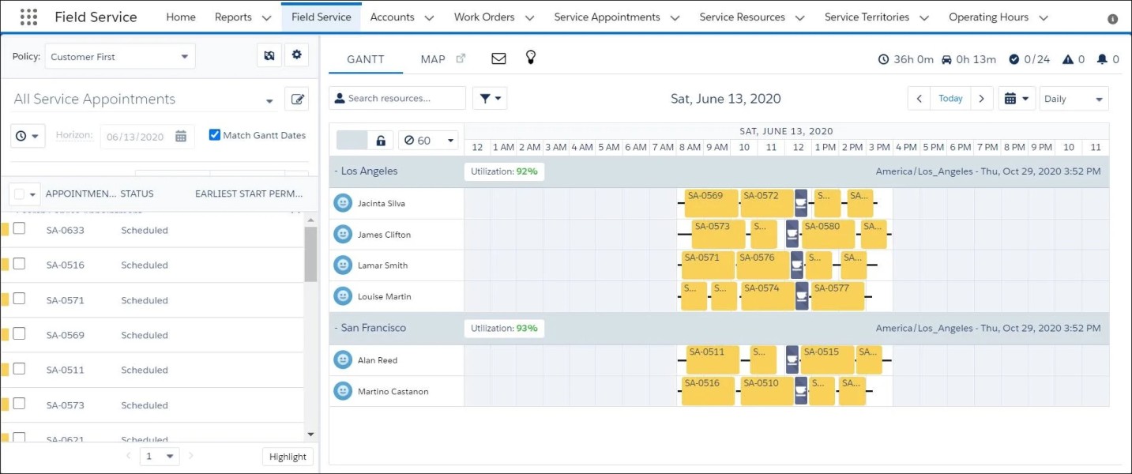The image size is (1132, 474).
Task: Click the bell notifications icon
Action: pos(1102,59)
